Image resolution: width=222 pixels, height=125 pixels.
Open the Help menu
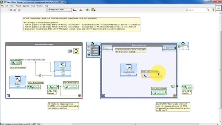click(46, 6)
